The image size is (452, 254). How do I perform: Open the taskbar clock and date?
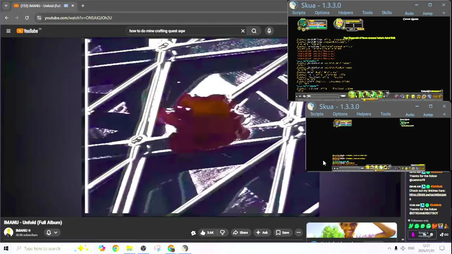click(427, 248)
